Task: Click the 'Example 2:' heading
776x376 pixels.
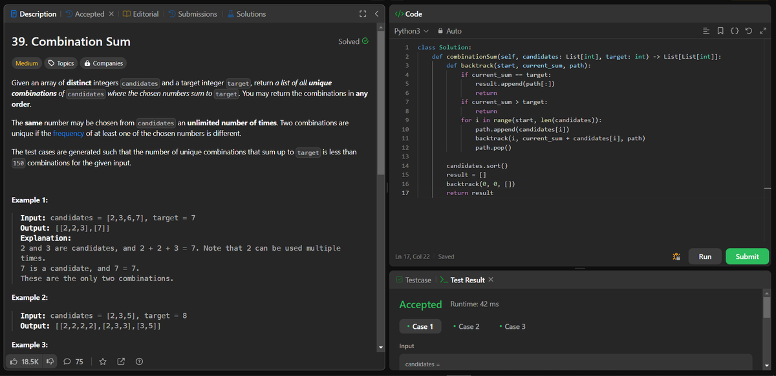Action: (x=30, y=298)
